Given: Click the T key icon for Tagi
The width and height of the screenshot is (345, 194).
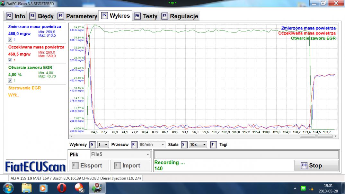Looking at the screenshot, I should click(213, 145).
